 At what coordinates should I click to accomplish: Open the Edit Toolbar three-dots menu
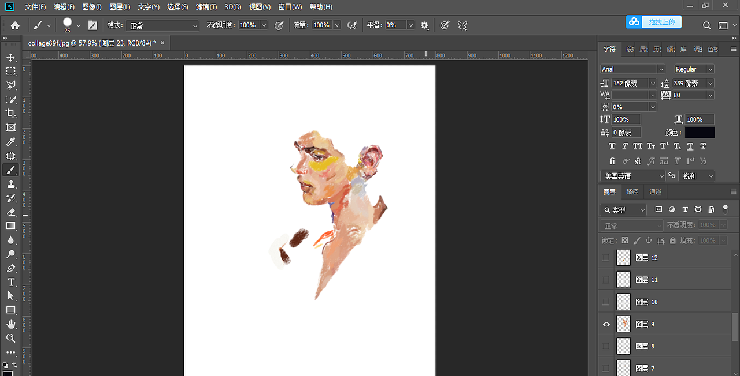pos(11,352)
